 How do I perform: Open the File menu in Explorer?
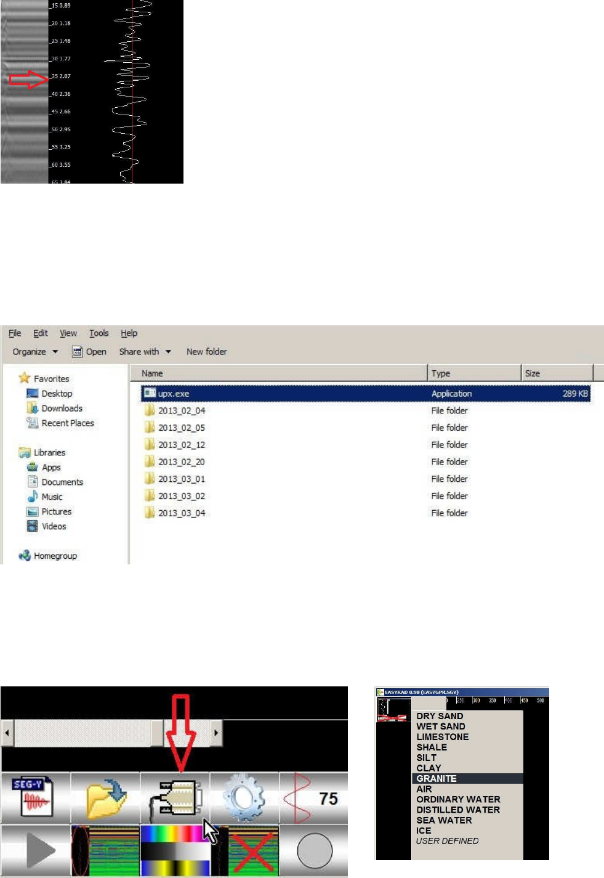15,333
